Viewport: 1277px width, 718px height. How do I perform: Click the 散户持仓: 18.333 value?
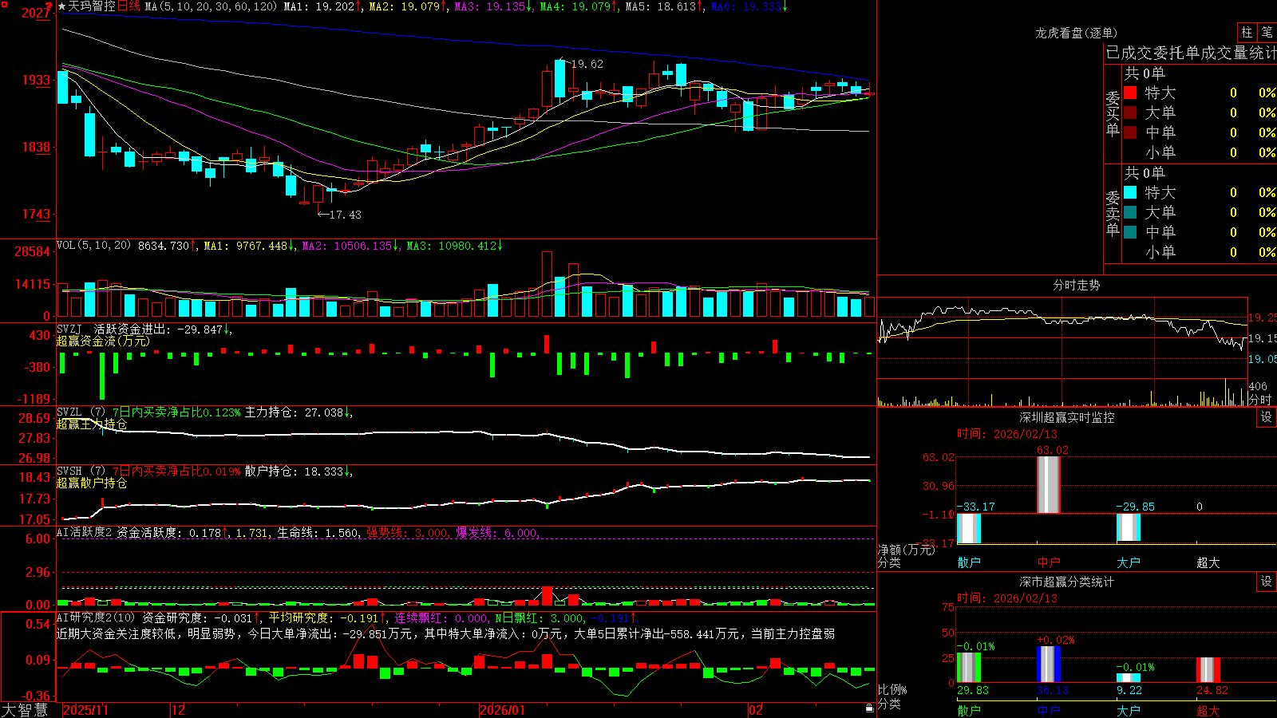coord(296,471)
